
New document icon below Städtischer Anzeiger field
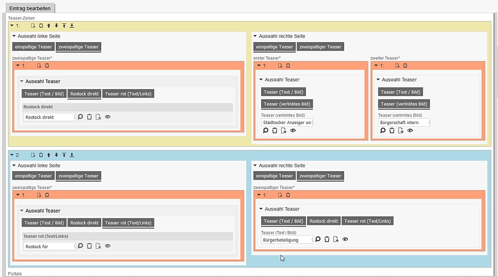point(284,130)
